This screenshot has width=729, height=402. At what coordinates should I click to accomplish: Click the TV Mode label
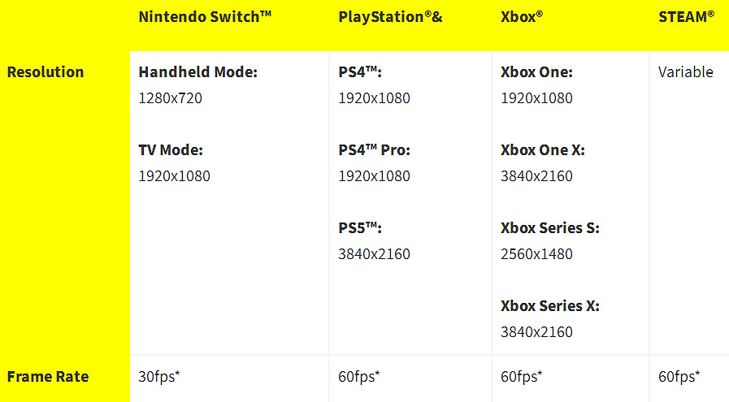(171, 150)
